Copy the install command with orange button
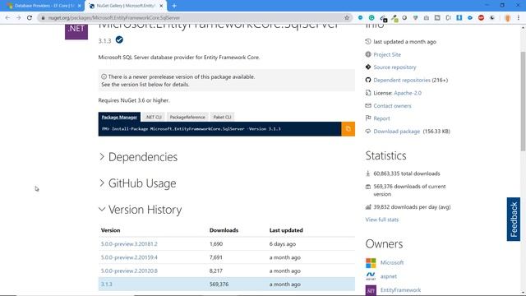This screenshot has height=296, width=526. pos(348,129)
